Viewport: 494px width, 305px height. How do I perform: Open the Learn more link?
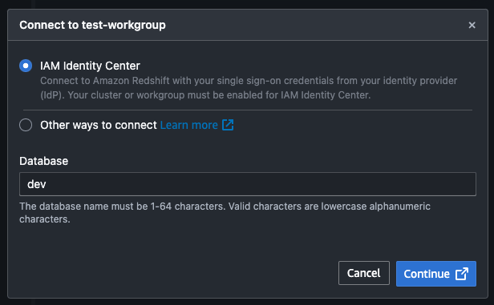[188, 125]
